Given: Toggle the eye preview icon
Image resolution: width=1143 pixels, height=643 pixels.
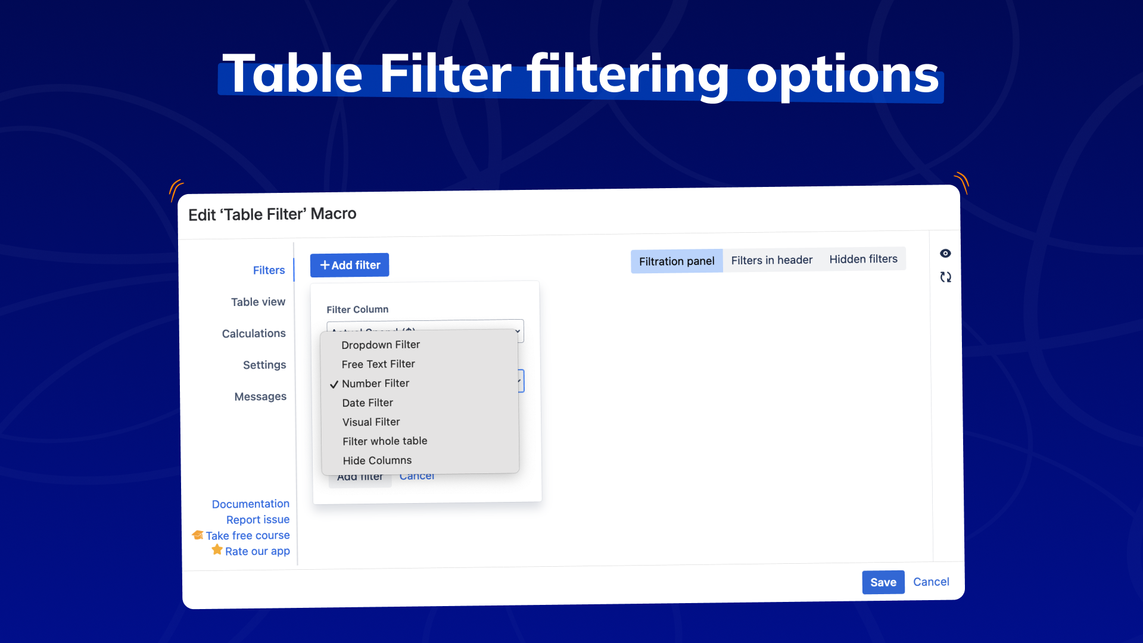Looking at the screenshot, I should (x=945, y=254).
